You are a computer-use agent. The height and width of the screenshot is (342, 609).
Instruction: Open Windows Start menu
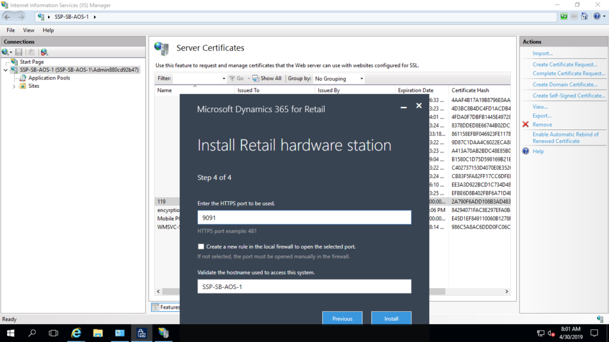pos(11,333)
